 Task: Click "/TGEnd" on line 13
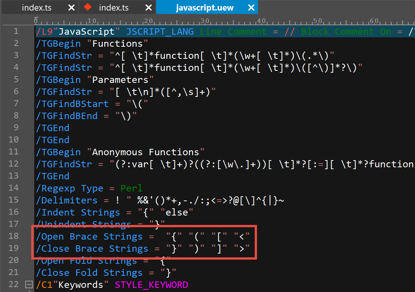(53, 176)
